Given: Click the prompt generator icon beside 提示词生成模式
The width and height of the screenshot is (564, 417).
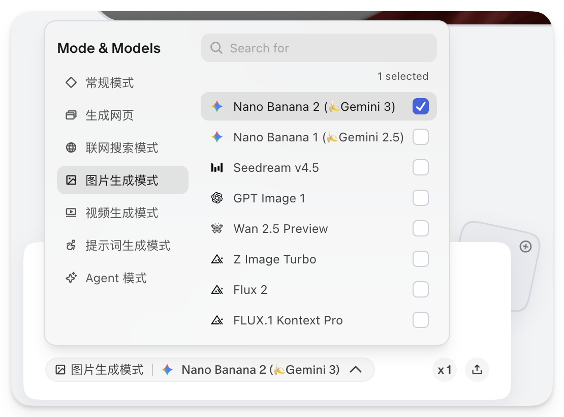Looking at the screenshot, I should [x=71, y=245].
